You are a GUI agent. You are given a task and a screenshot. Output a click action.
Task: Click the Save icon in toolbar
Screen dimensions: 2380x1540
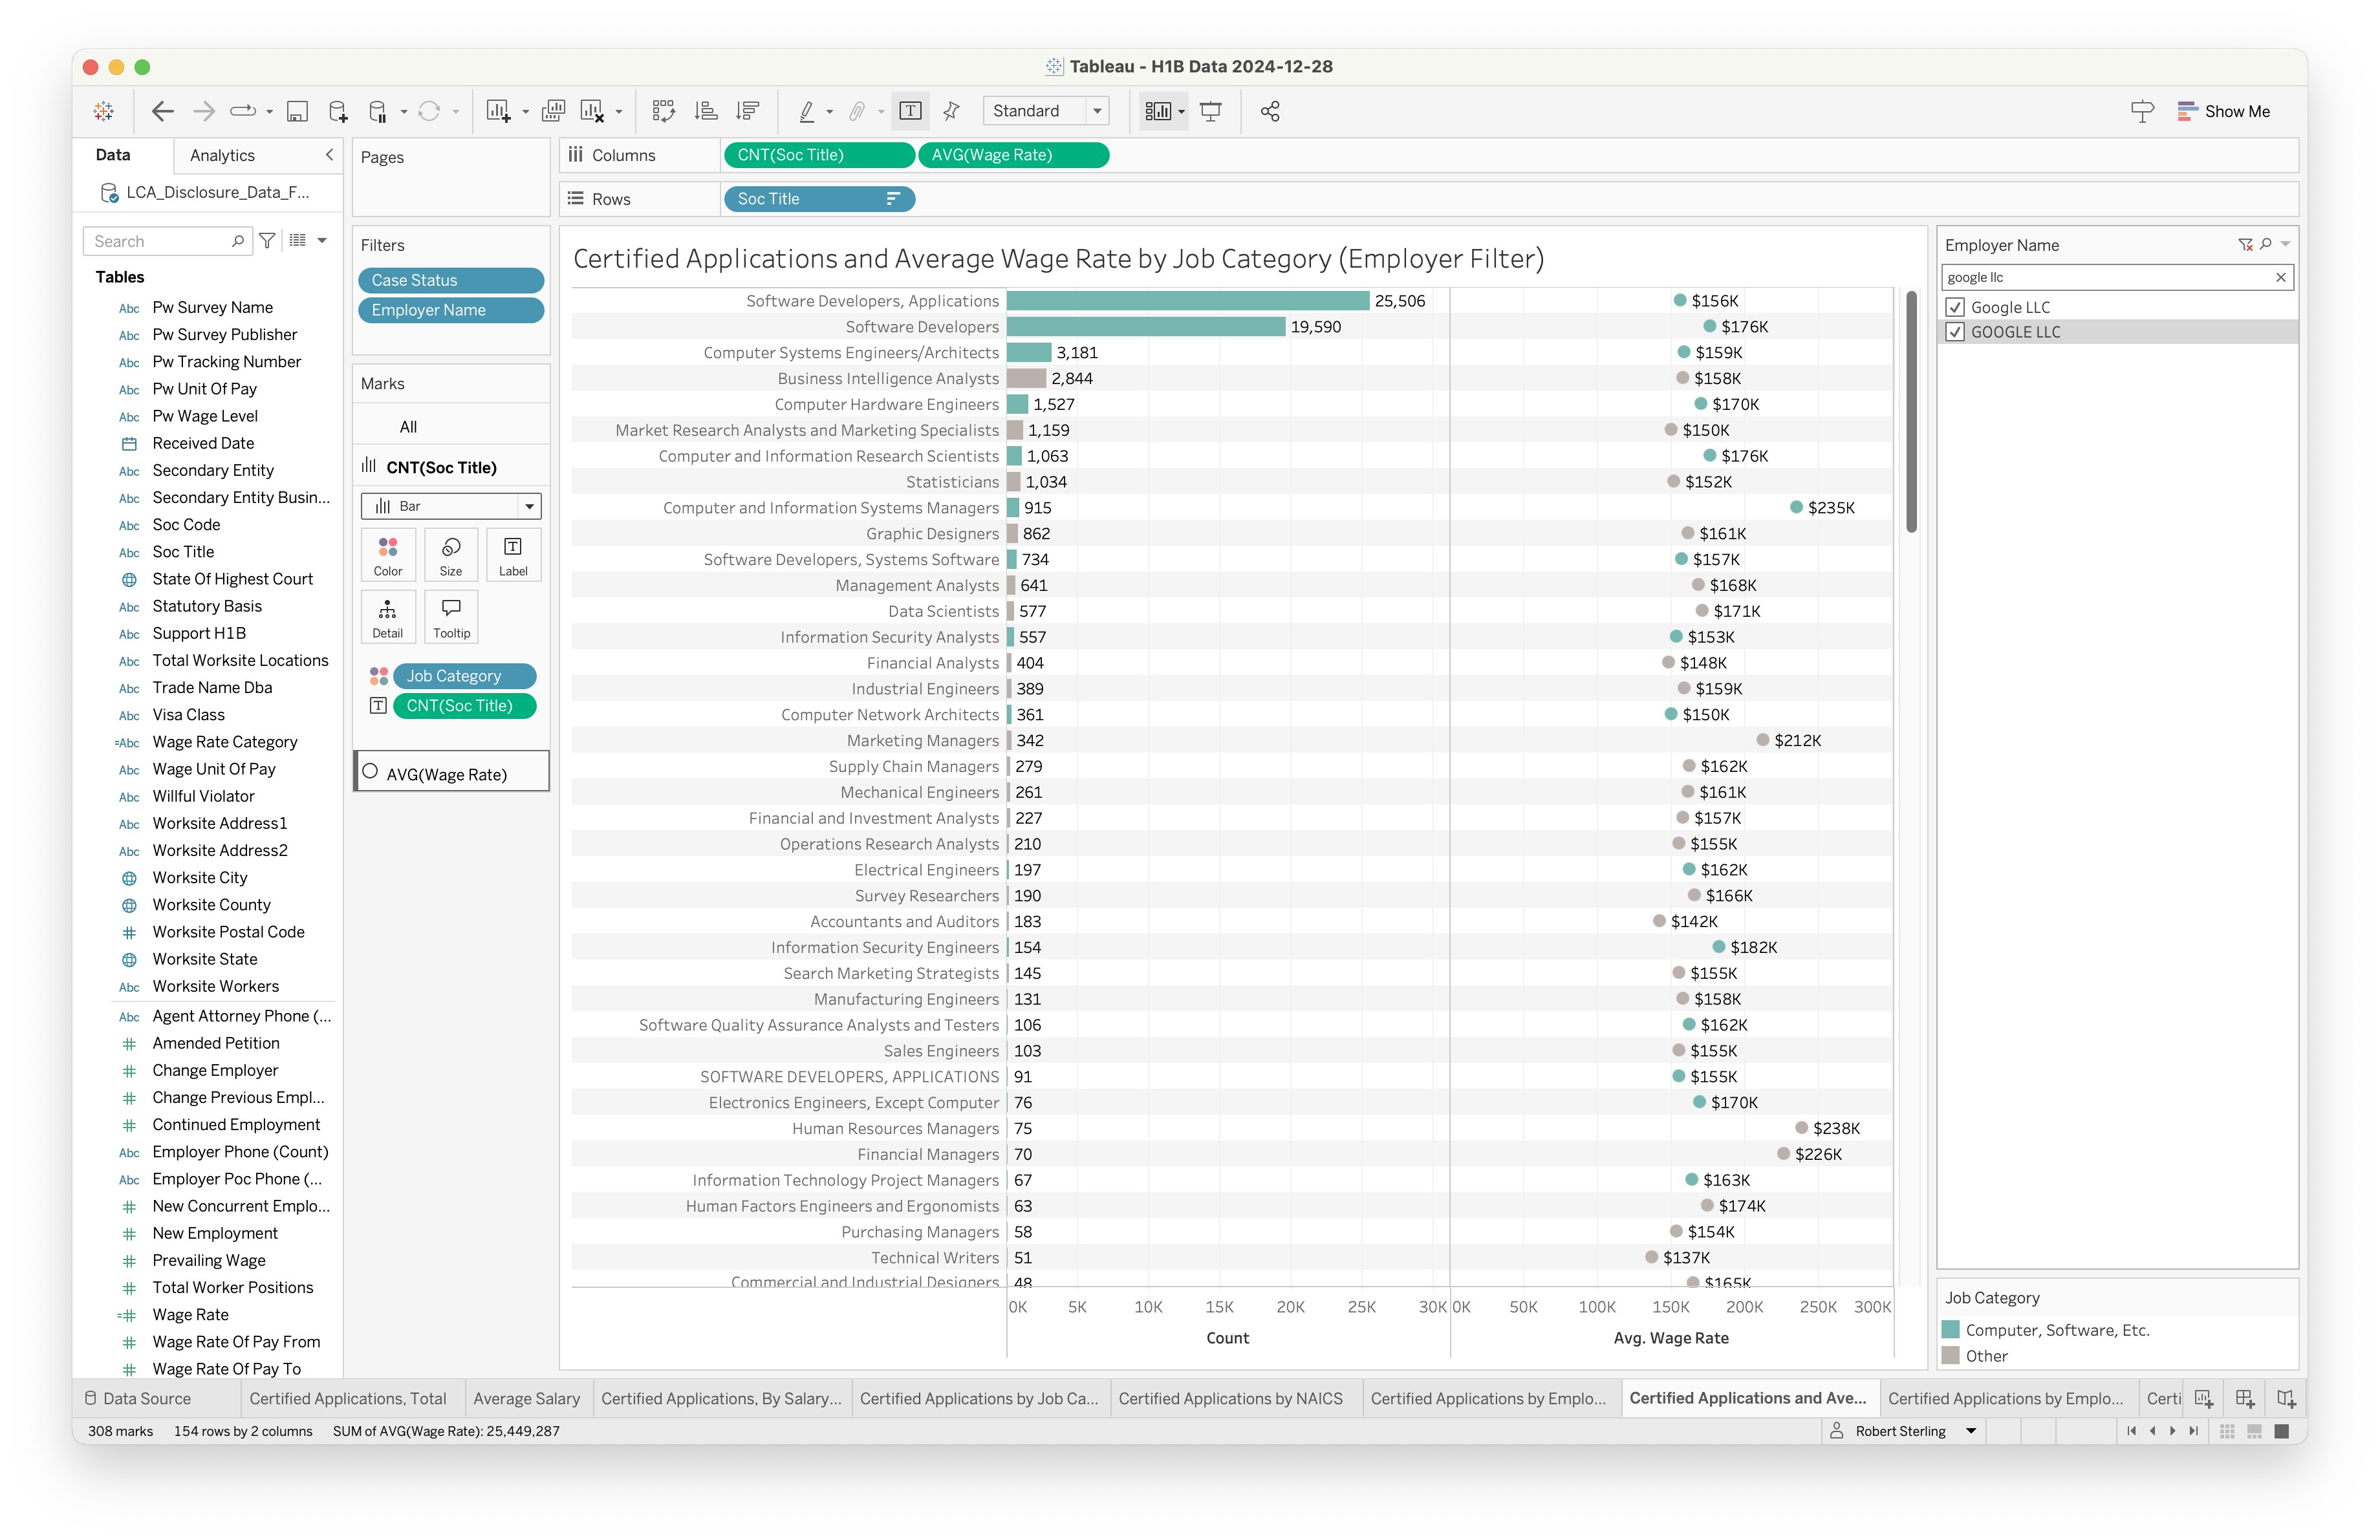point(297,111)
